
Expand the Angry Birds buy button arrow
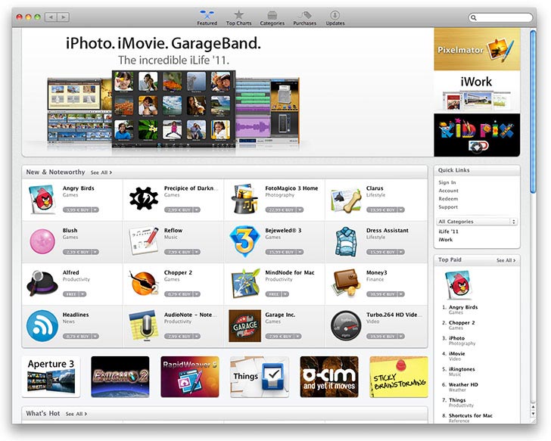coord(95,210)
